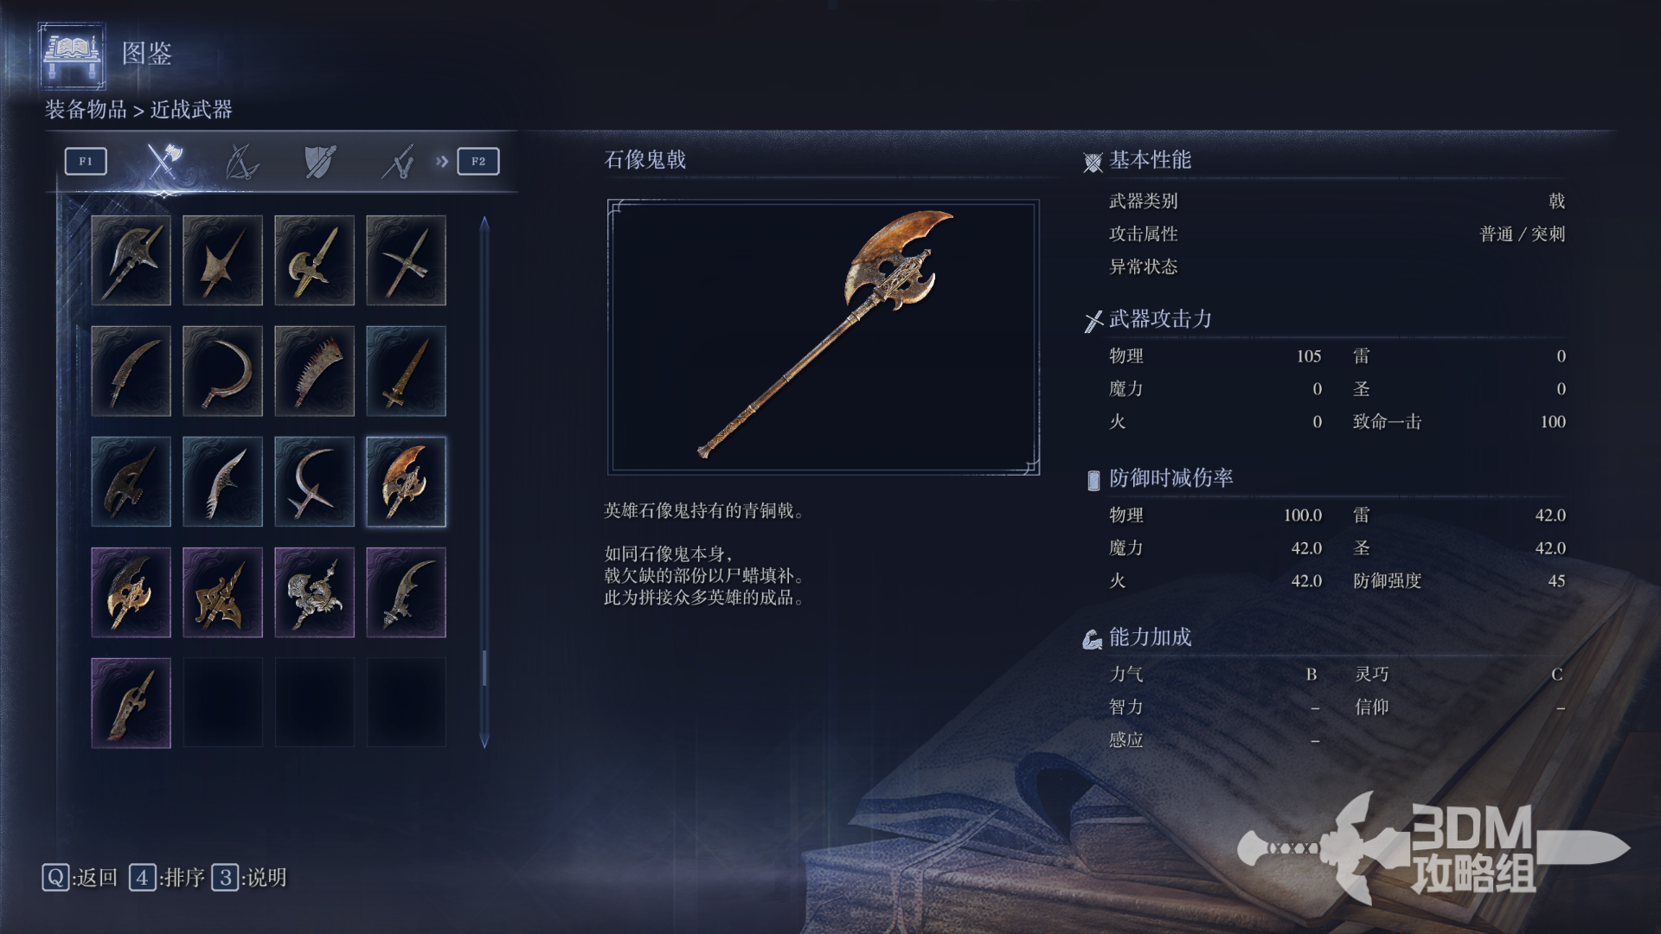Switch to the bow ranged weapons tab
Image resolution: width=1661 pixels, height=934 pixels.
[x=241, y=162]
